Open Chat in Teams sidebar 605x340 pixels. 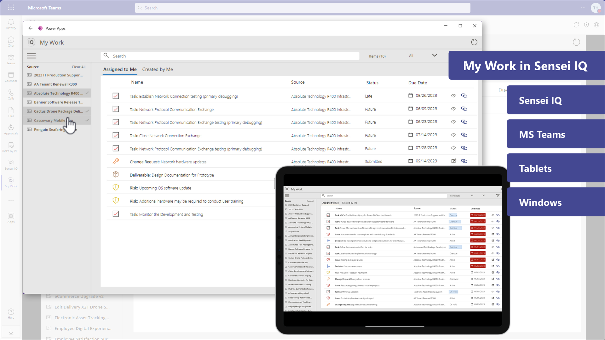point(11,42)
